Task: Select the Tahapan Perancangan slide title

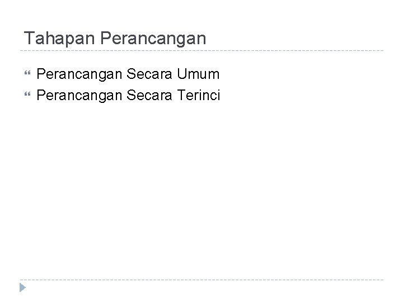Action: coord(115,39)
